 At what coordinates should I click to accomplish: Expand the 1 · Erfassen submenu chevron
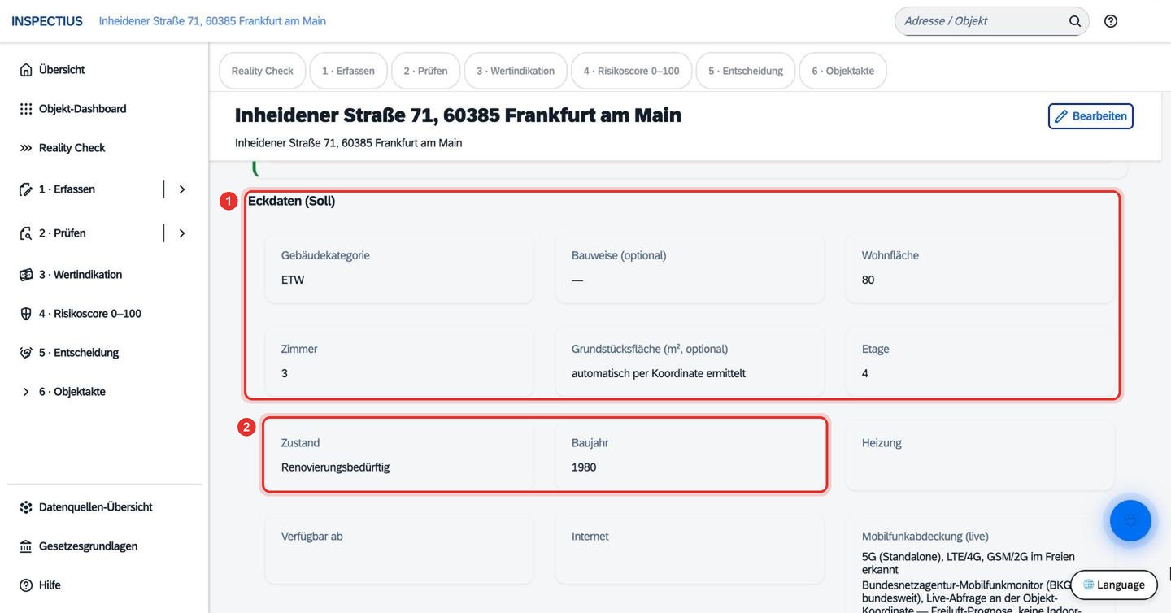[182, 189]
